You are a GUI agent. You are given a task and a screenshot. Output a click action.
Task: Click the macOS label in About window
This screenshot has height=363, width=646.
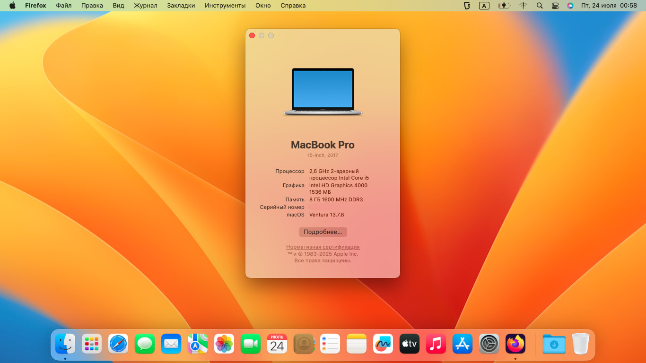296,215
